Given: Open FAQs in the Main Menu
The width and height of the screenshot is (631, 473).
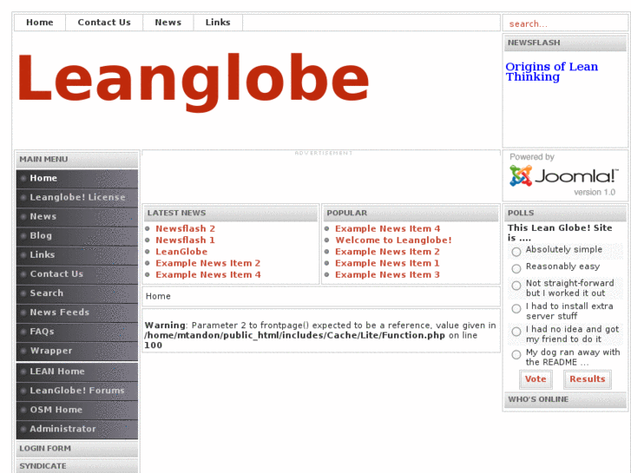Looking at the screenshot, I should click(77, 332).
